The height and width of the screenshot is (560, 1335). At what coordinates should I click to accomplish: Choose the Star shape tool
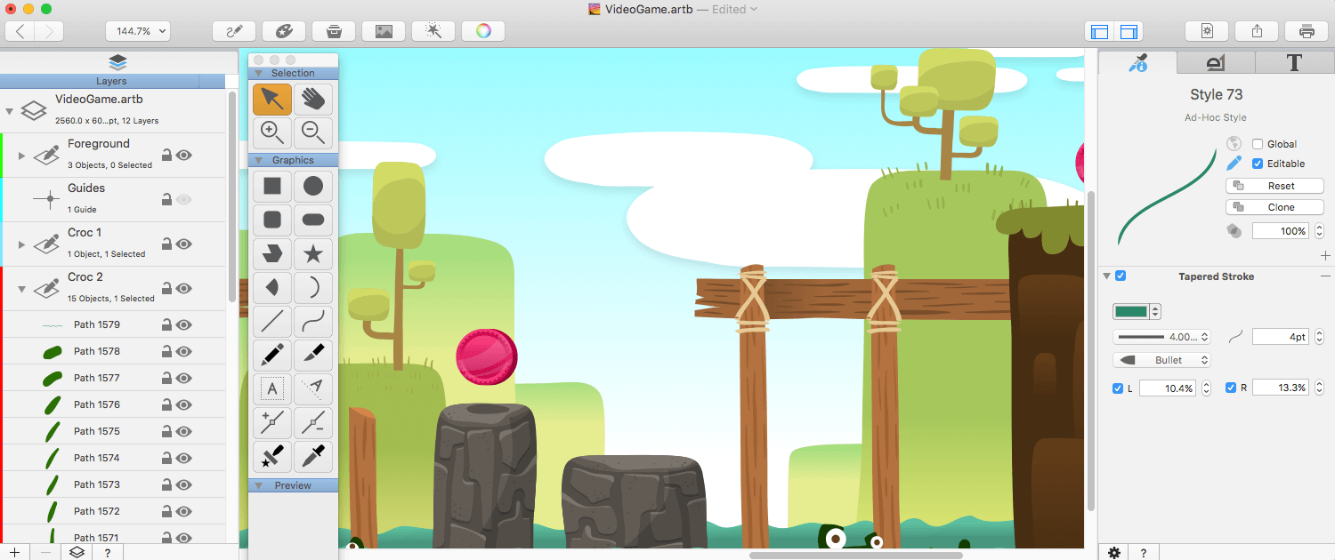pos(313,254)
